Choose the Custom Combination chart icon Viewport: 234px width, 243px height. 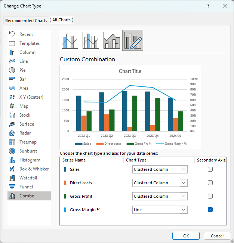point(133,40)
